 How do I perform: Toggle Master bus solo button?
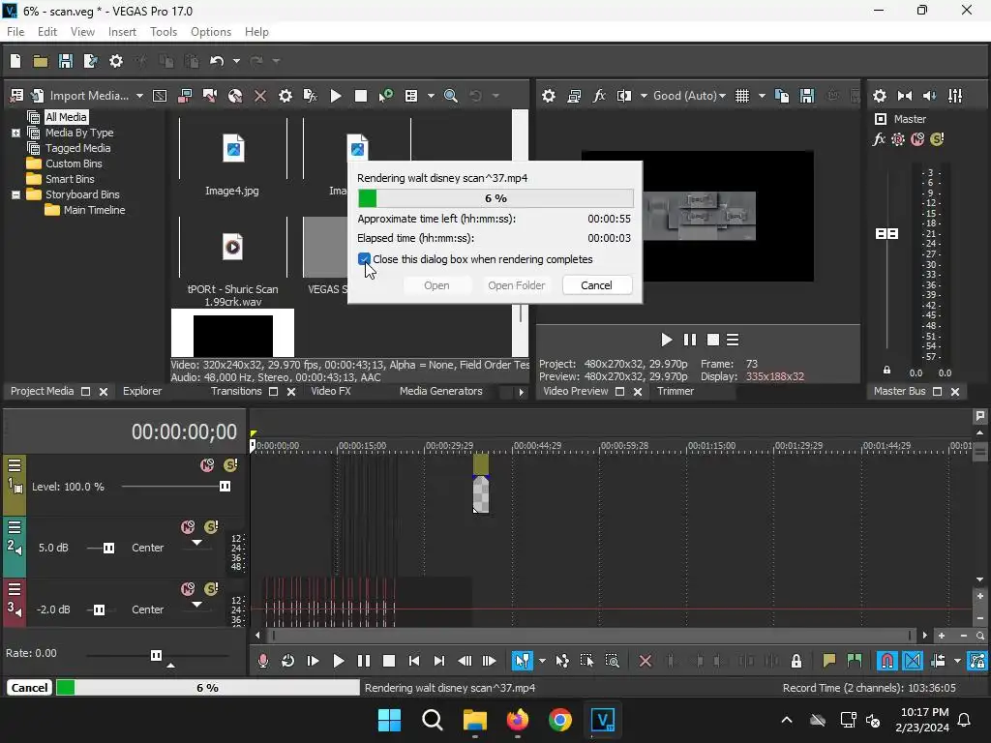(x=937, y=139)
